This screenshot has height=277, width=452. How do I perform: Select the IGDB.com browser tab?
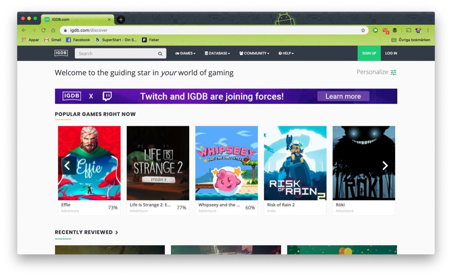coord(78,20)
